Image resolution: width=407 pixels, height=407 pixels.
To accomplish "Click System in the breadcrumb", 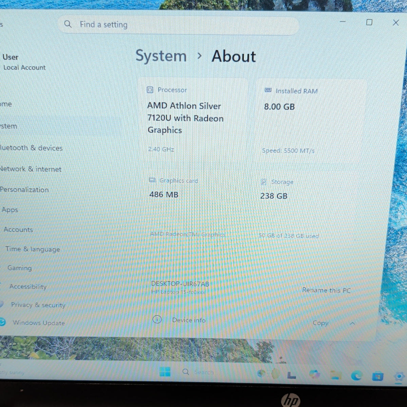I will 161,56.
